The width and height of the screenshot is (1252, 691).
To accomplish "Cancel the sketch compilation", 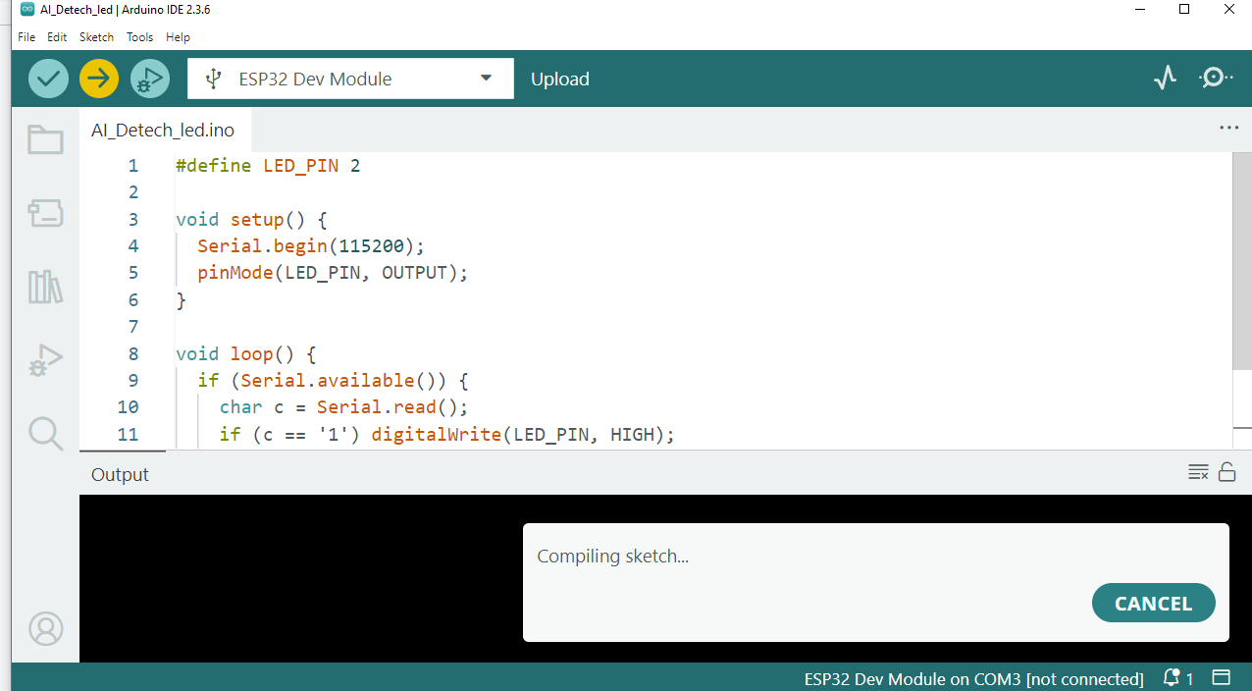I will [x=1153, y=604].
